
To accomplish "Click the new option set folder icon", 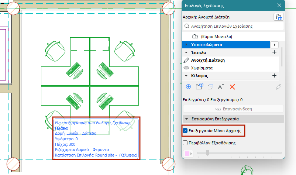I will click(x=199, y=86).
